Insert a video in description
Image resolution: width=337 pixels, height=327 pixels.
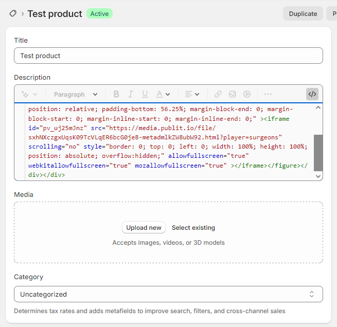point(247,94)
